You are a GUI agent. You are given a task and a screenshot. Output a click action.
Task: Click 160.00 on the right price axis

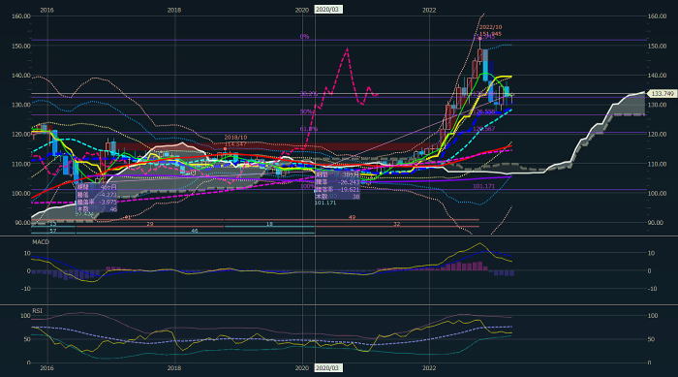(658, 16)
